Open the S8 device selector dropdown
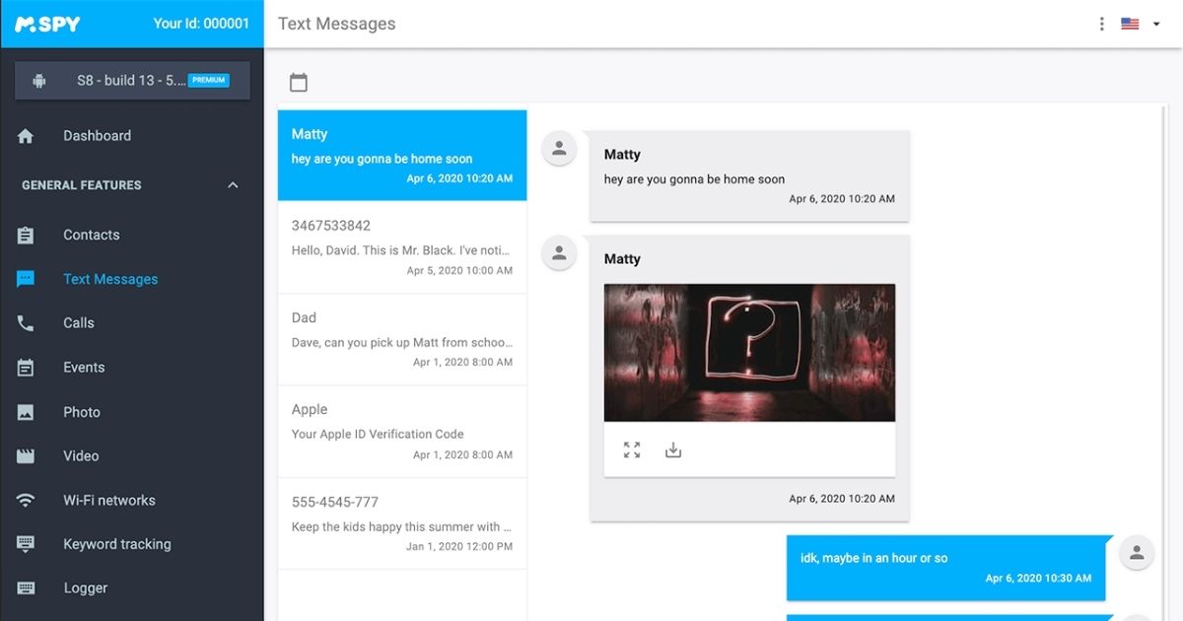 (132, 81)
